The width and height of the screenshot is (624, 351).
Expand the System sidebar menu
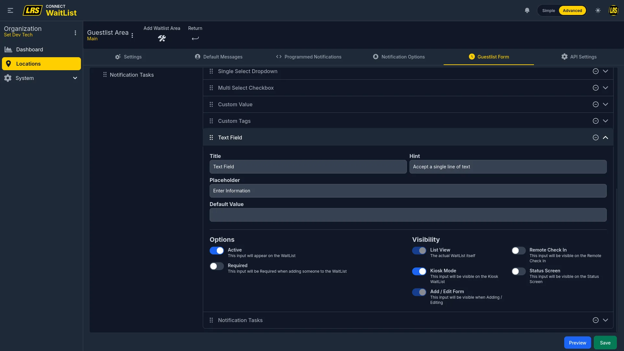(75, 78)
